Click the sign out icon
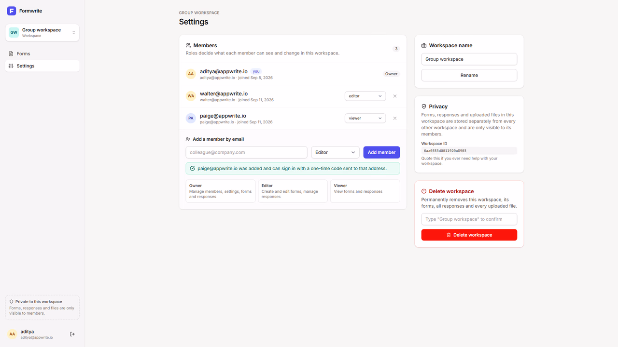This screenshot has width=618, height=347. [72, 334]
